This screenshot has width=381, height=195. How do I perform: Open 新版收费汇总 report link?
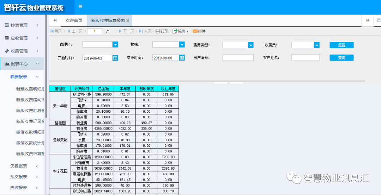(x=30, y=111)
